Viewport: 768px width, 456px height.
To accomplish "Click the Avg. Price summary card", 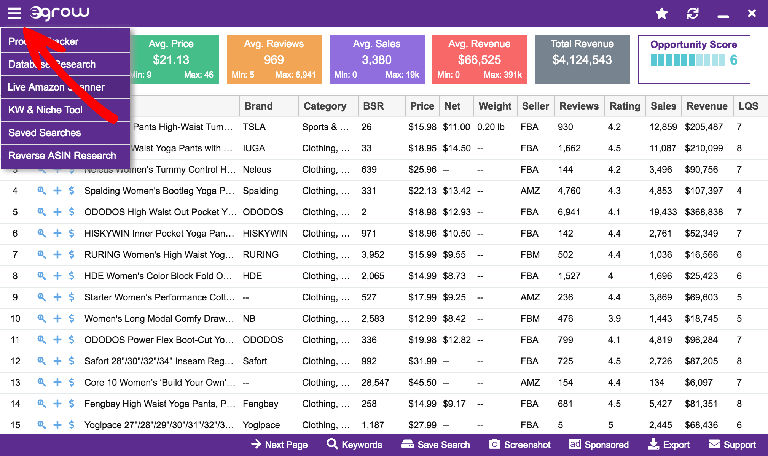I will coord(175,59).
